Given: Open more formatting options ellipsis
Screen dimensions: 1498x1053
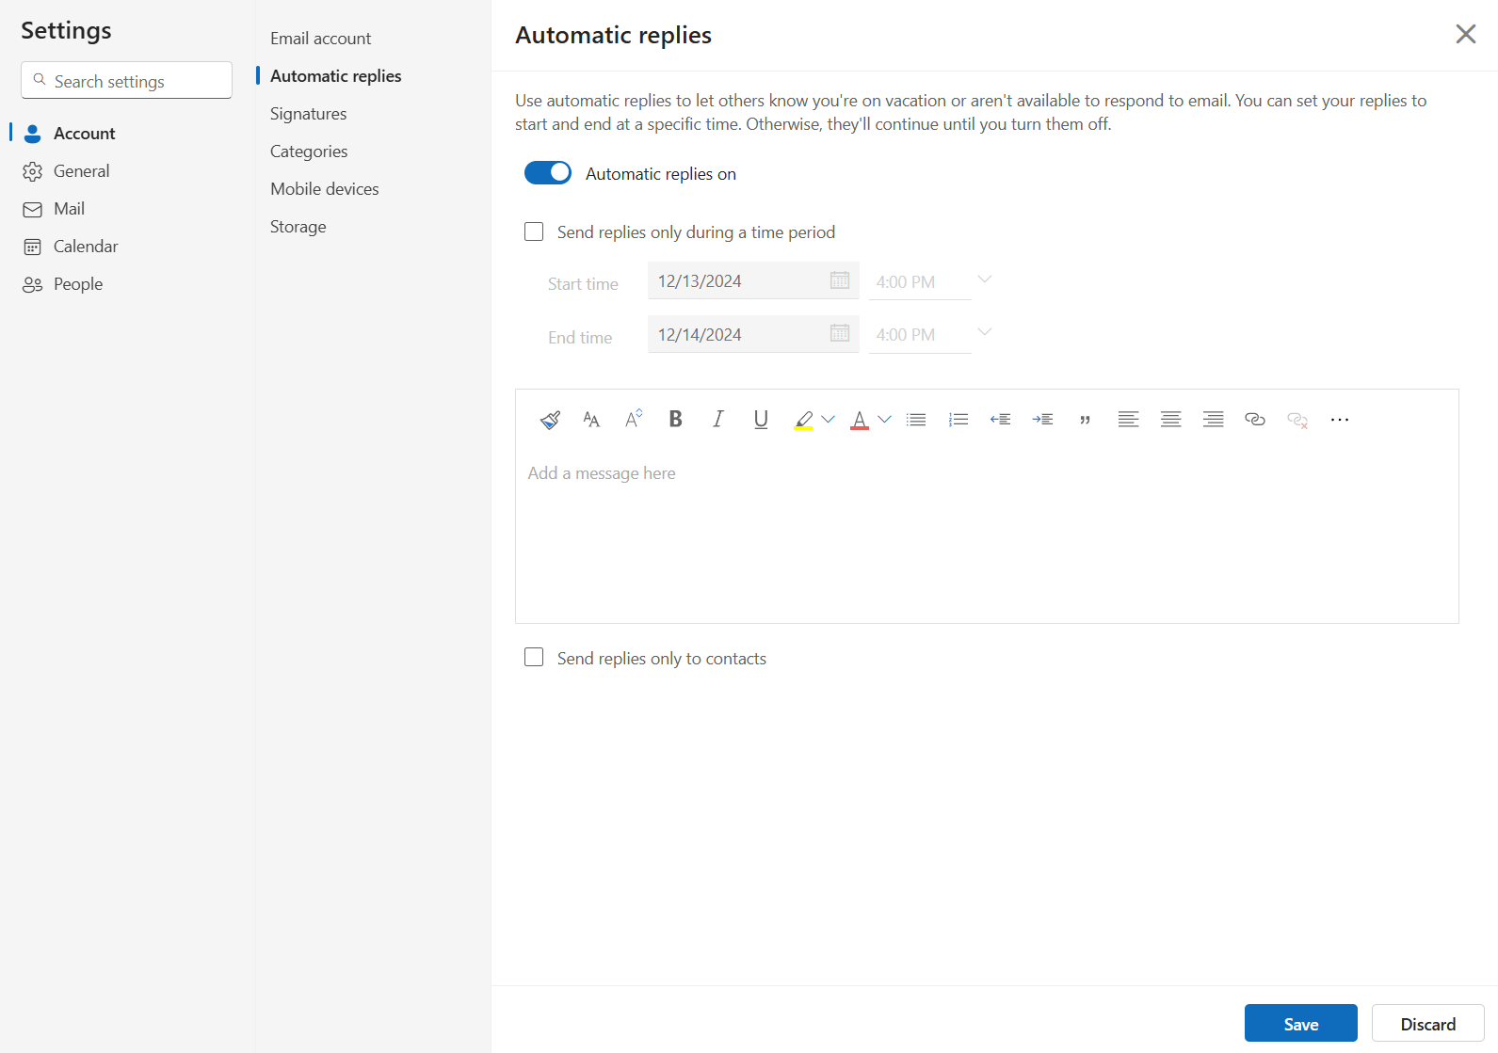Looking at the screenshot, I should [x=1340, y=420].
